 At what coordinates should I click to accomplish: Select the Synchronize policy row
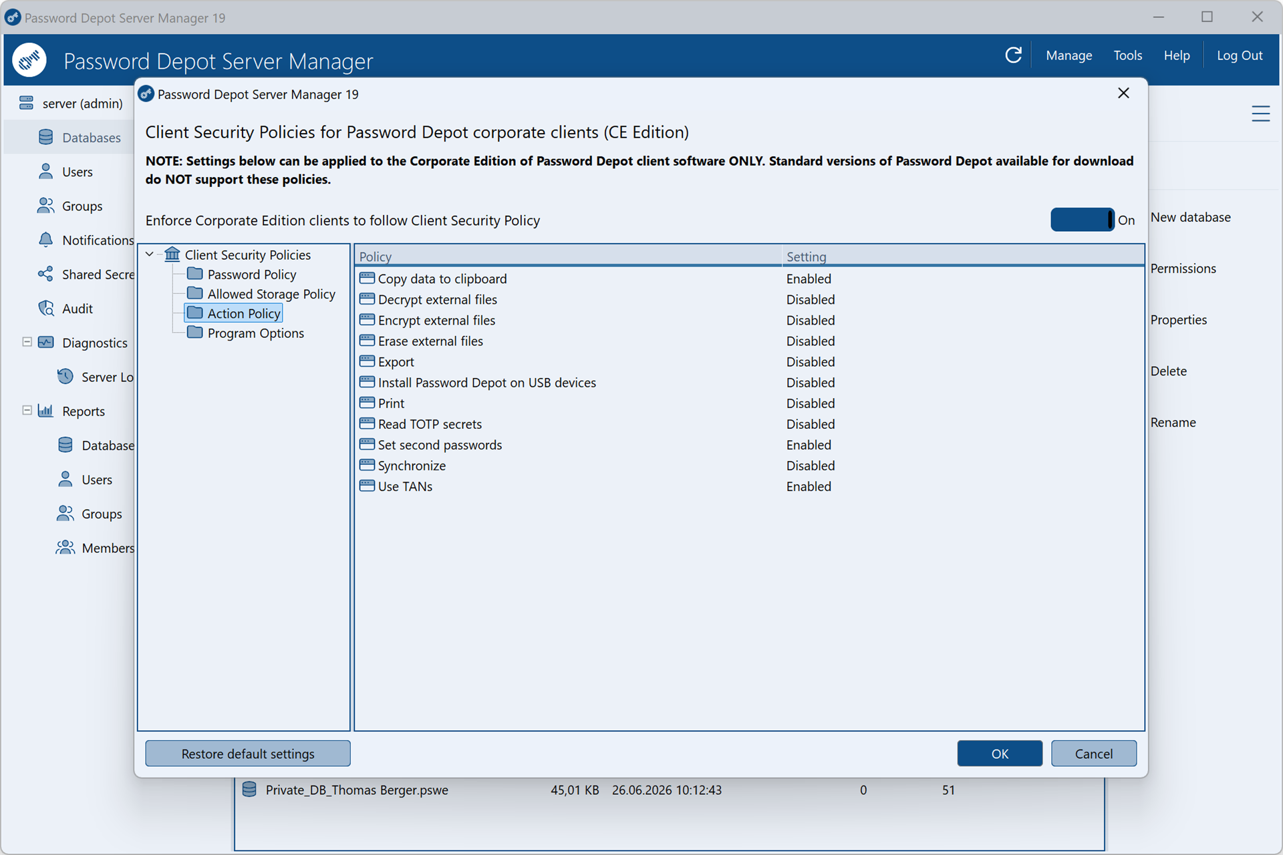(x=748, y=465)
